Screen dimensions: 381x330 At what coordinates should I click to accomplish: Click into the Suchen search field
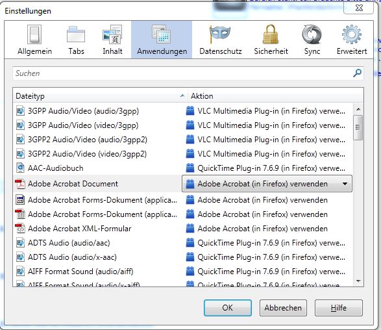coord(188,73)
